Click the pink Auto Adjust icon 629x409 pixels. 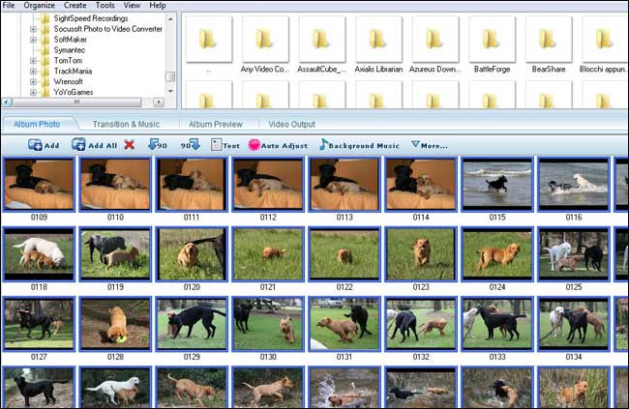coord(254,145)
